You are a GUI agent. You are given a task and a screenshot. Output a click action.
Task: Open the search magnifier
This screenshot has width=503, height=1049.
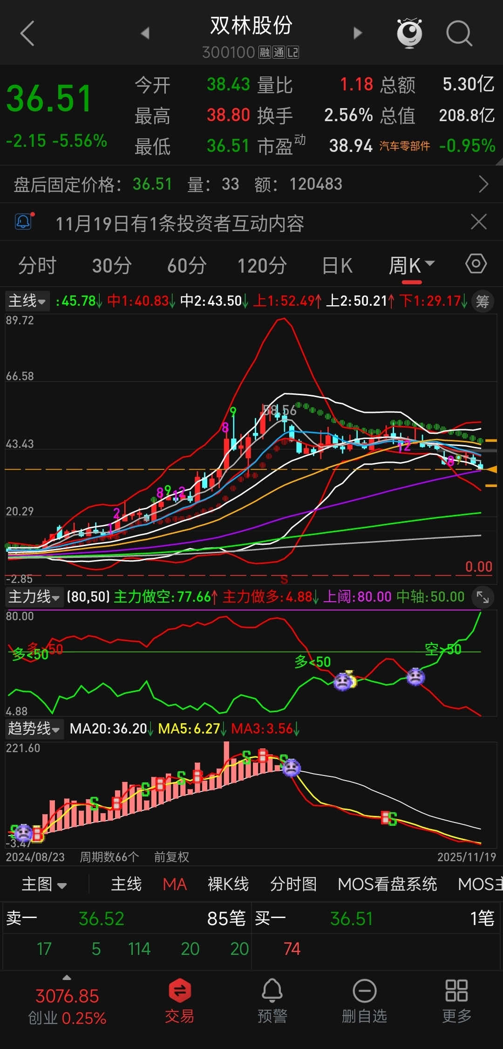[x=459, y=33]
